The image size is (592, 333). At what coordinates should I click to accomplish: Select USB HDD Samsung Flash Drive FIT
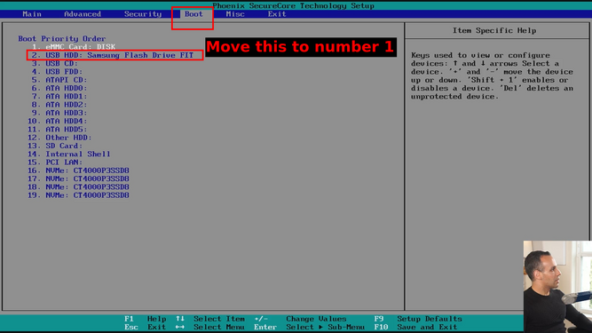pos(113,55)
